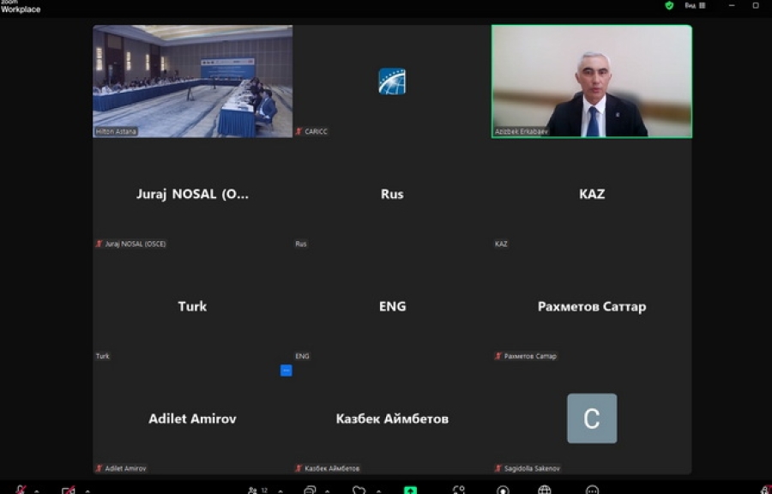This screenshot has height=494, width=772.
Task: Expand audio options arrow next to microphone
Action: point(37,491)
